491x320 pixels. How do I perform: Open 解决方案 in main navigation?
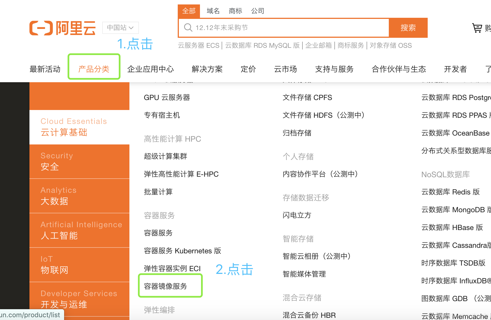(x=207, y=69)
